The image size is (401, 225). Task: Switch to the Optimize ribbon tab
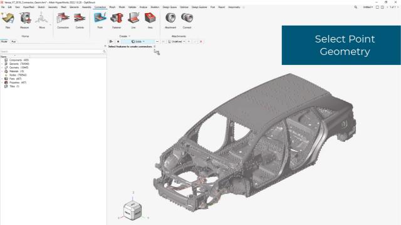click(184, 7)
